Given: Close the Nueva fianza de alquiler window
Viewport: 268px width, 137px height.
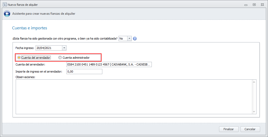Looking at the screenshot, I should click(x=262, y=5).
